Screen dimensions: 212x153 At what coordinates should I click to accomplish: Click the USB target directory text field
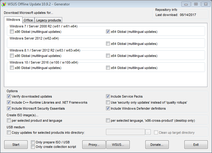[126, 132]
